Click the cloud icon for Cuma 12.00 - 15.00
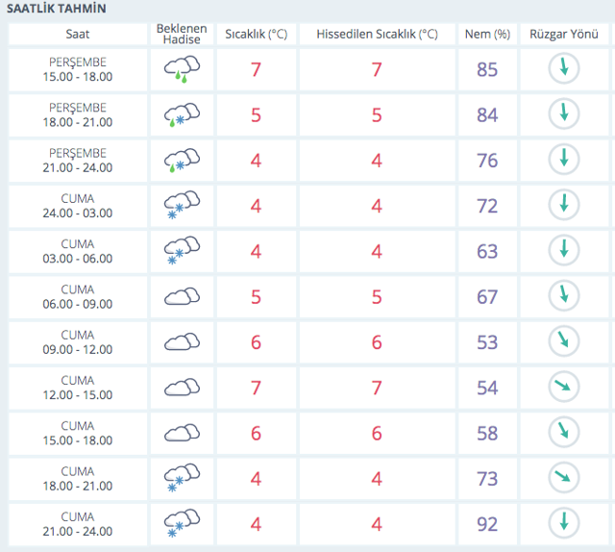This screenshot has width=615, height=552. tap(182, 387)
